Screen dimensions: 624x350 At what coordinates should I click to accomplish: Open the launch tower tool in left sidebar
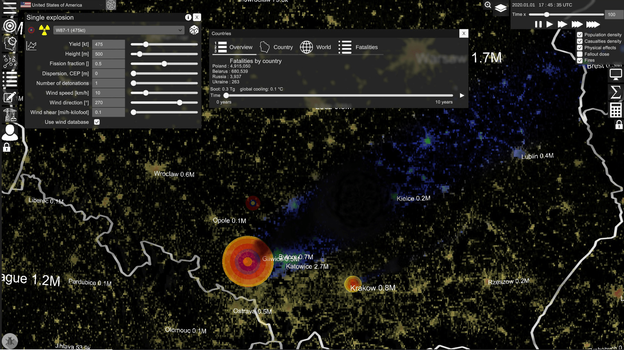click(x=10, y=114)
